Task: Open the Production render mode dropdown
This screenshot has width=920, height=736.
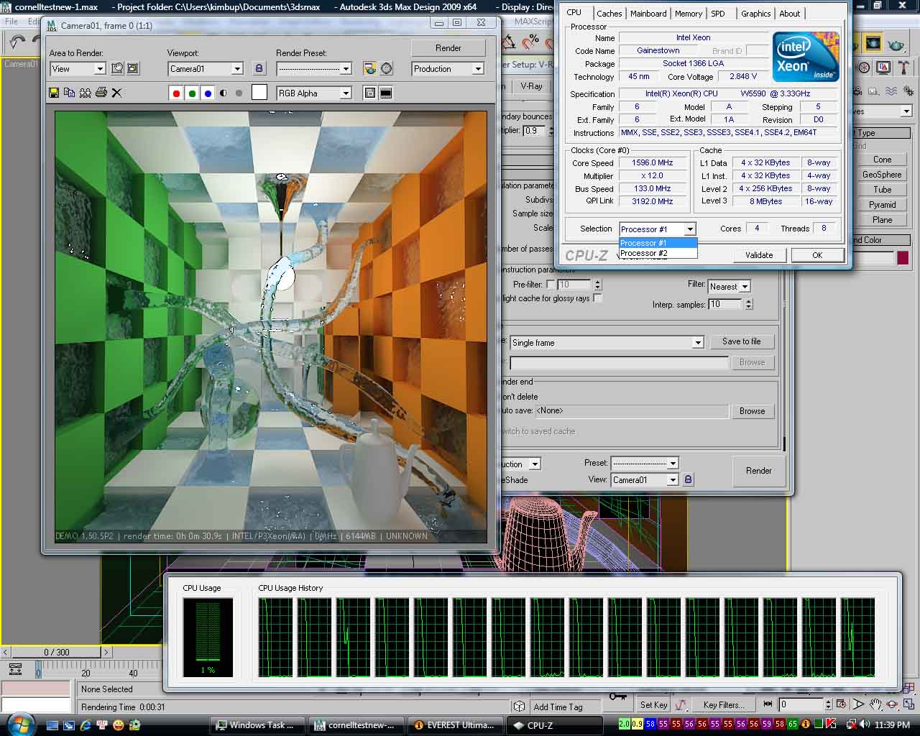Action: [x=448, y=69]
